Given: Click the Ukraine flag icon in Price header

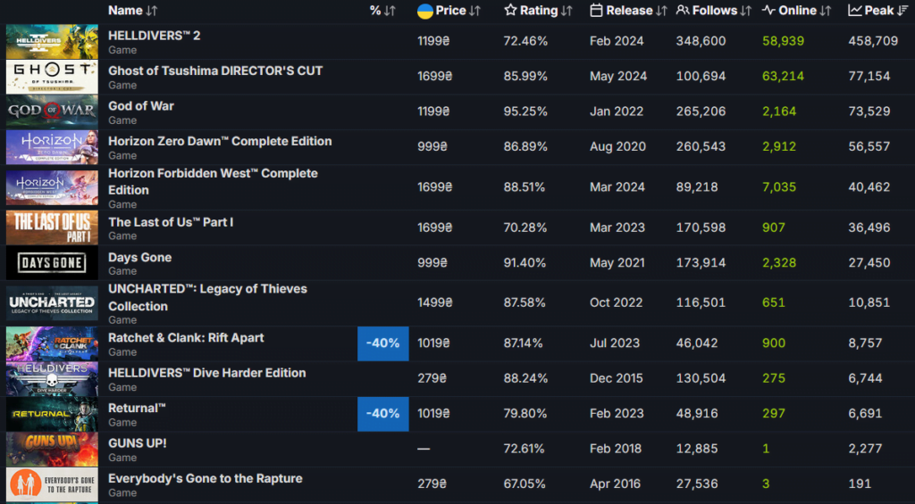Looking at the screenshot, I should (x=425, y=11).
